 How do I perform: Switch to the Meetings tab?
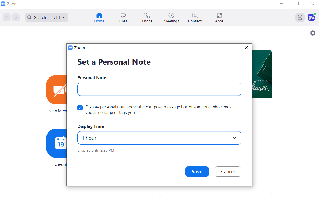point(171,18)
